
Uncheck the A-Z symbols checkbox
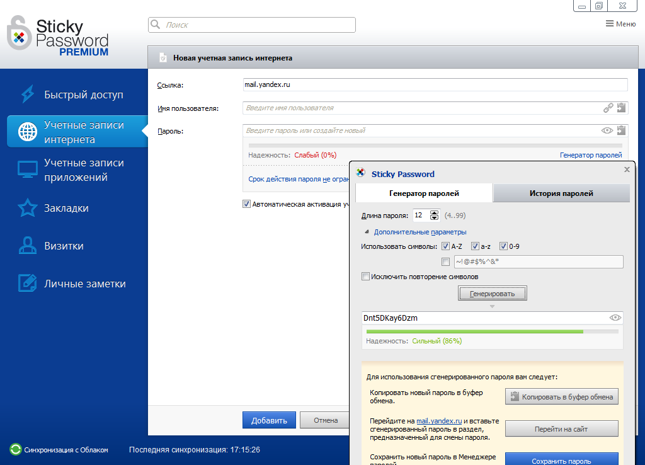[x=447, y=246]
